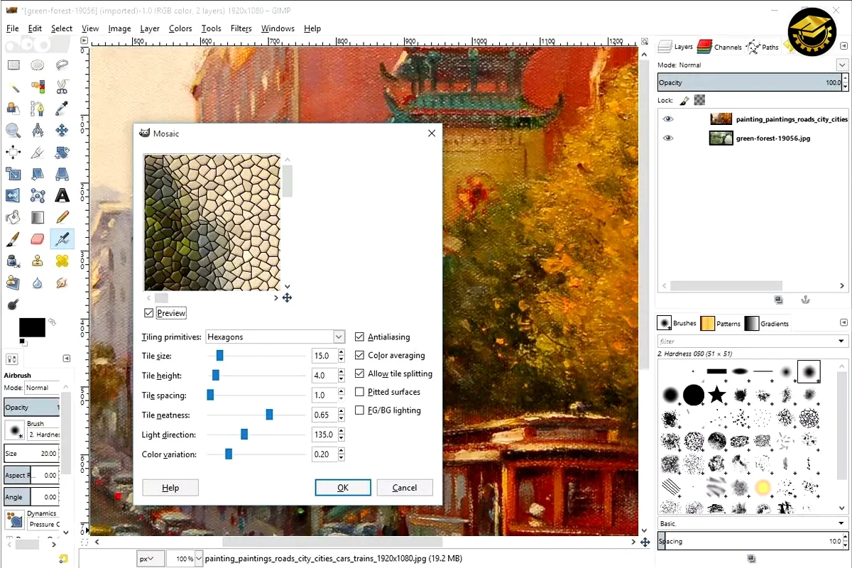Open the Colors menu
The width and height of the screenshot is (852, 568).
[180, 28]
